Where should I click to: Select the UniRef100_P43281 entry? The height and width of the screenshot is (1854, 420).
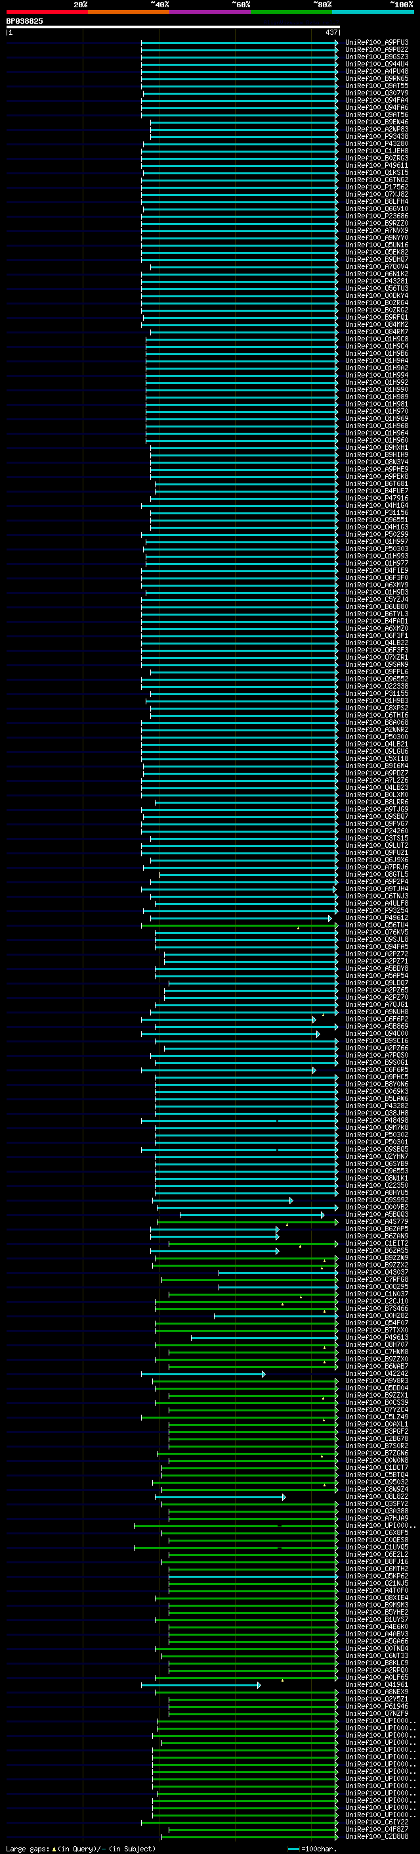[x=377, y=281]
